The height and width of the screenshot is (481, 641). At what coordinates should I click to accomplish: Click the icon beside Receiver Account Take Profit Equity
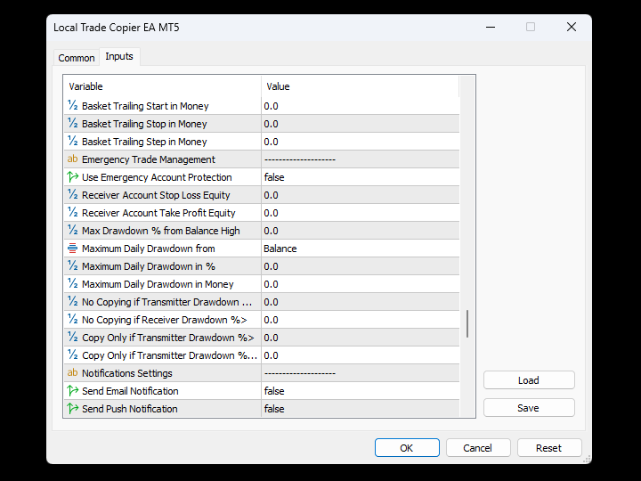[x=73, y=213]
